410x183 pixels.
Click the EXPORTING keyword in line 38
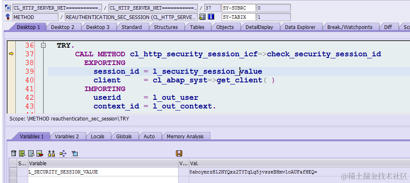click(105, 63)
